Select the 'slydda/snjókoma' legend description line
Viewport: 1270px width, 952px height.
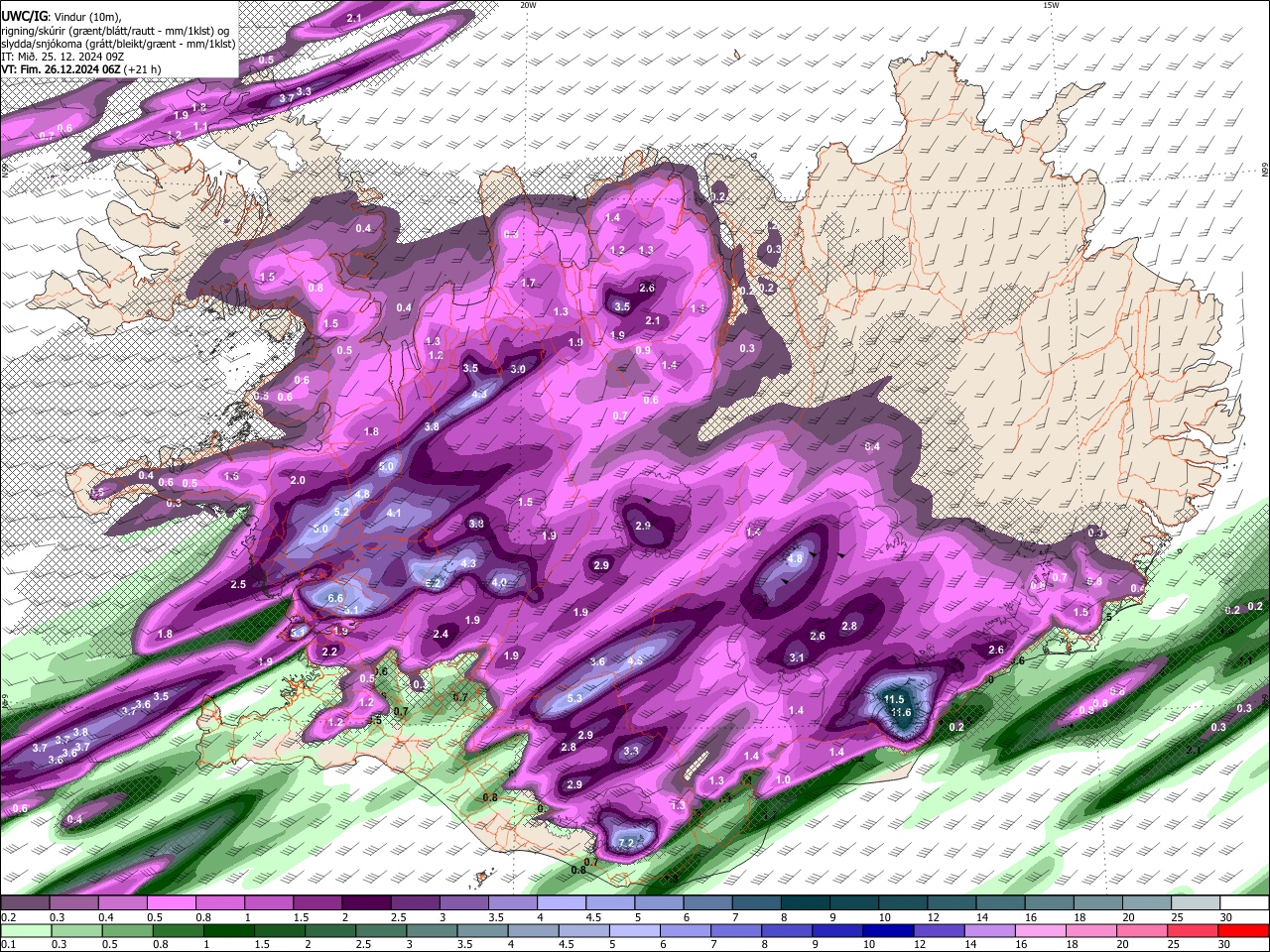(x=118, y=43)
